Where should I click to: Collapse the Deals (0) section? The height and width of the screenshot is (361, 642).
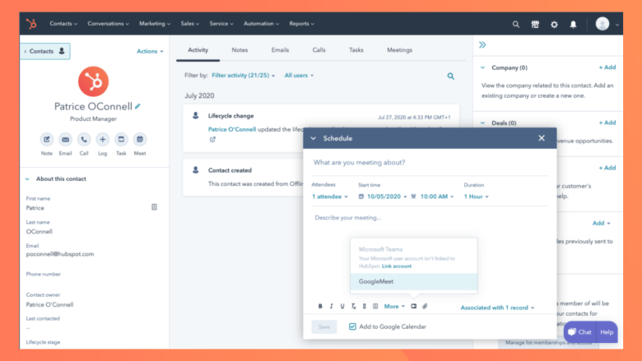[482, 123]
